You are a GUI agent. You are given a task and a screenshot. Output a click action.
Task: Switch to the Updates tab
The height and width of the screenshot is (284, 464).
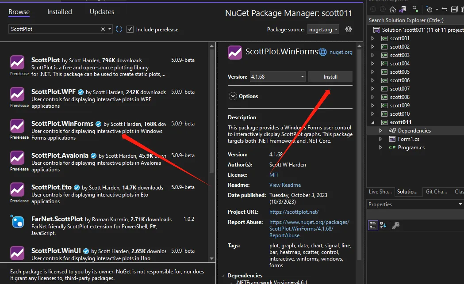coord(102,12)
